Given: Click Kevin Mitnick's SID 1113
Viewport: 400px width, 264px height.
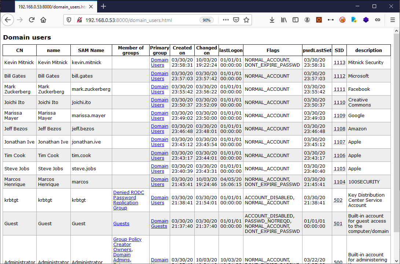Looking at the screenshot, I should 340,63.
